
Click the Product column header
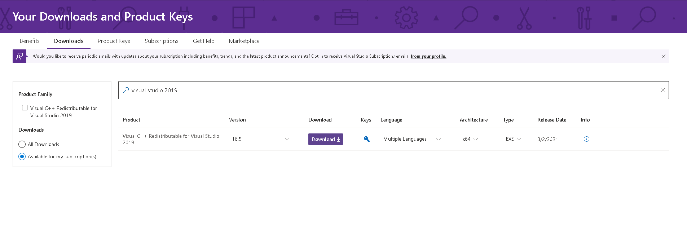point(131,120)
